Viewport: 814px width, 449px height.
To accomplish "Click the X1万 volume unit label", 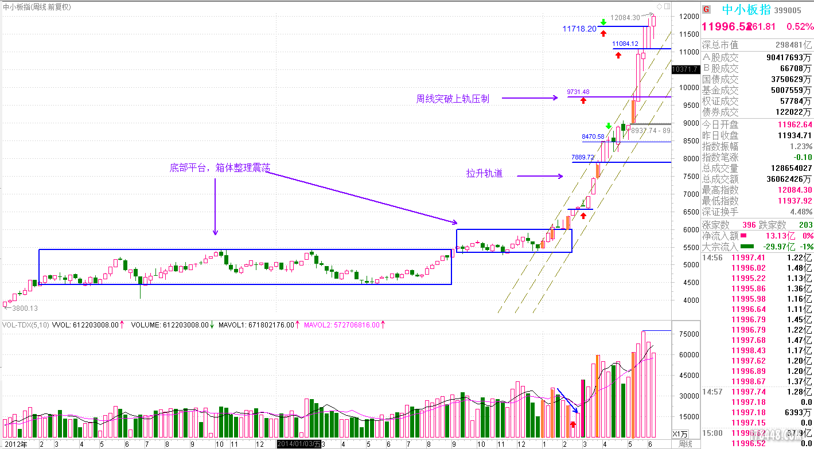I will 680,434.
